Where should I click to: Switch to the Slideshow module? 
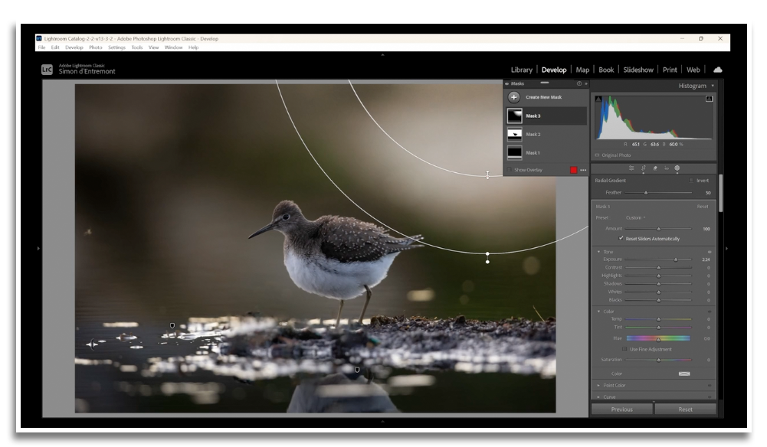click(x=638, y=70)
